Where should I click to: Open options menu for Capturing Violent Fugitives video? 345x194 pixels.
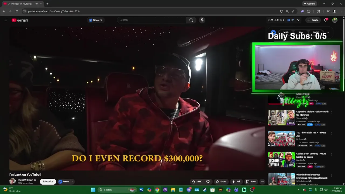[332, 112]
